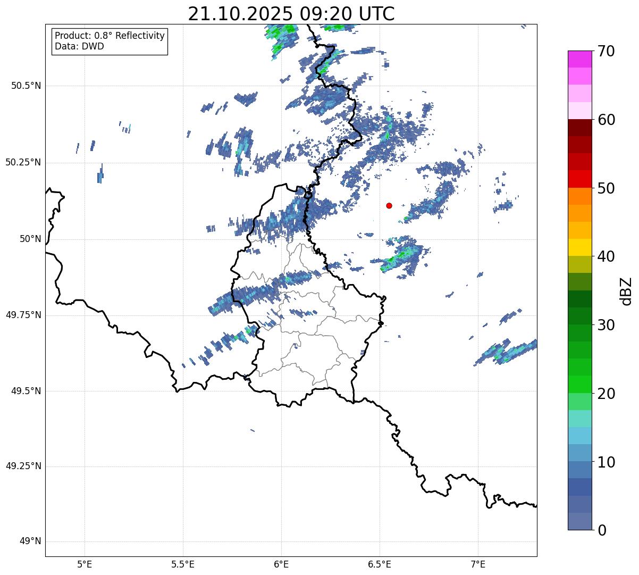
Task: Click the 7°E longitude label
Action: tap(478, 564)
